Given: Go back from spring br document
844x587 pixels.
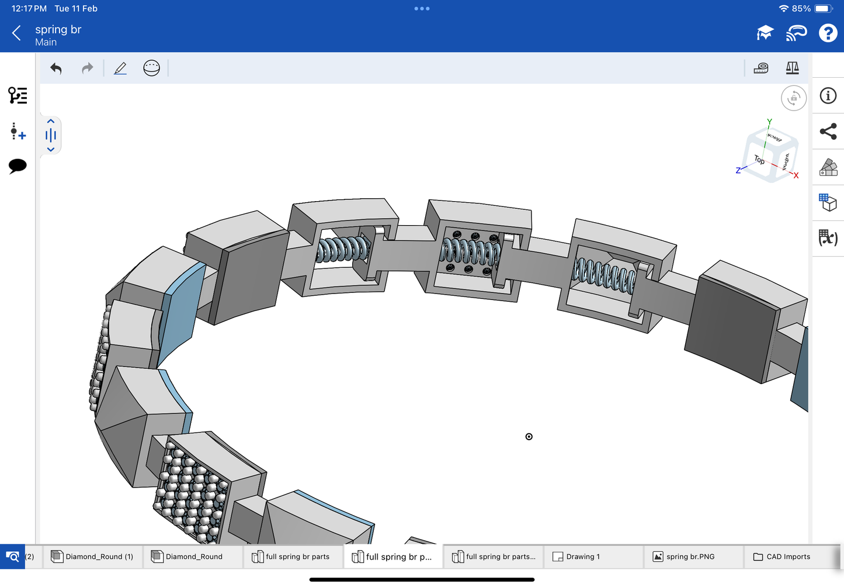Looking at the screenshot, I should click(16, 33).
